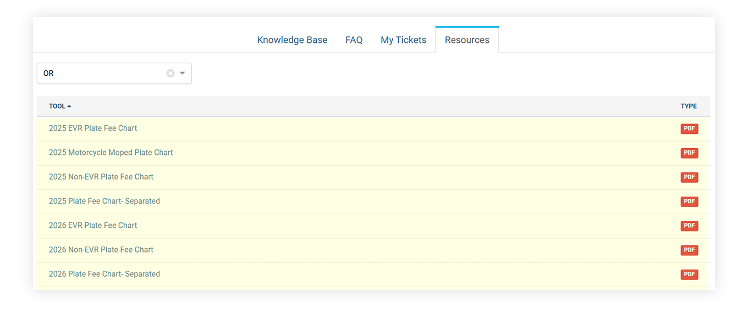Sort by the TOOL column header
Viewport: 748px width, 313px height.
pos(60,107)
